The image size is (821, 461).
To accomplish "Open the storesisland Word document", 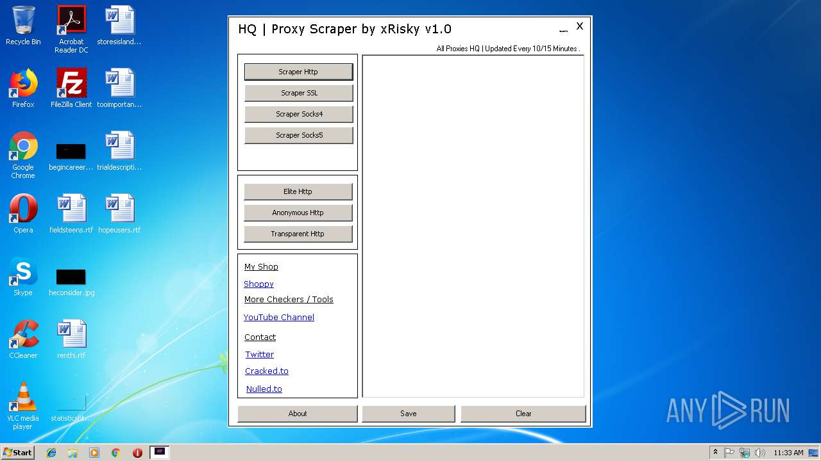I will (x=119, y=26).
